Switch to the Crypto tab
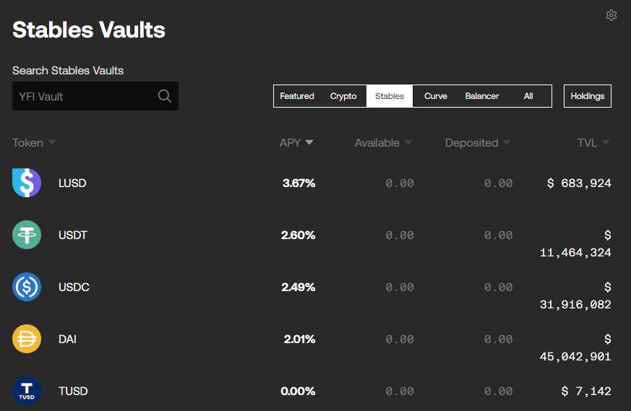This screenshot has width=631, height=411. (x=343, y=96)
